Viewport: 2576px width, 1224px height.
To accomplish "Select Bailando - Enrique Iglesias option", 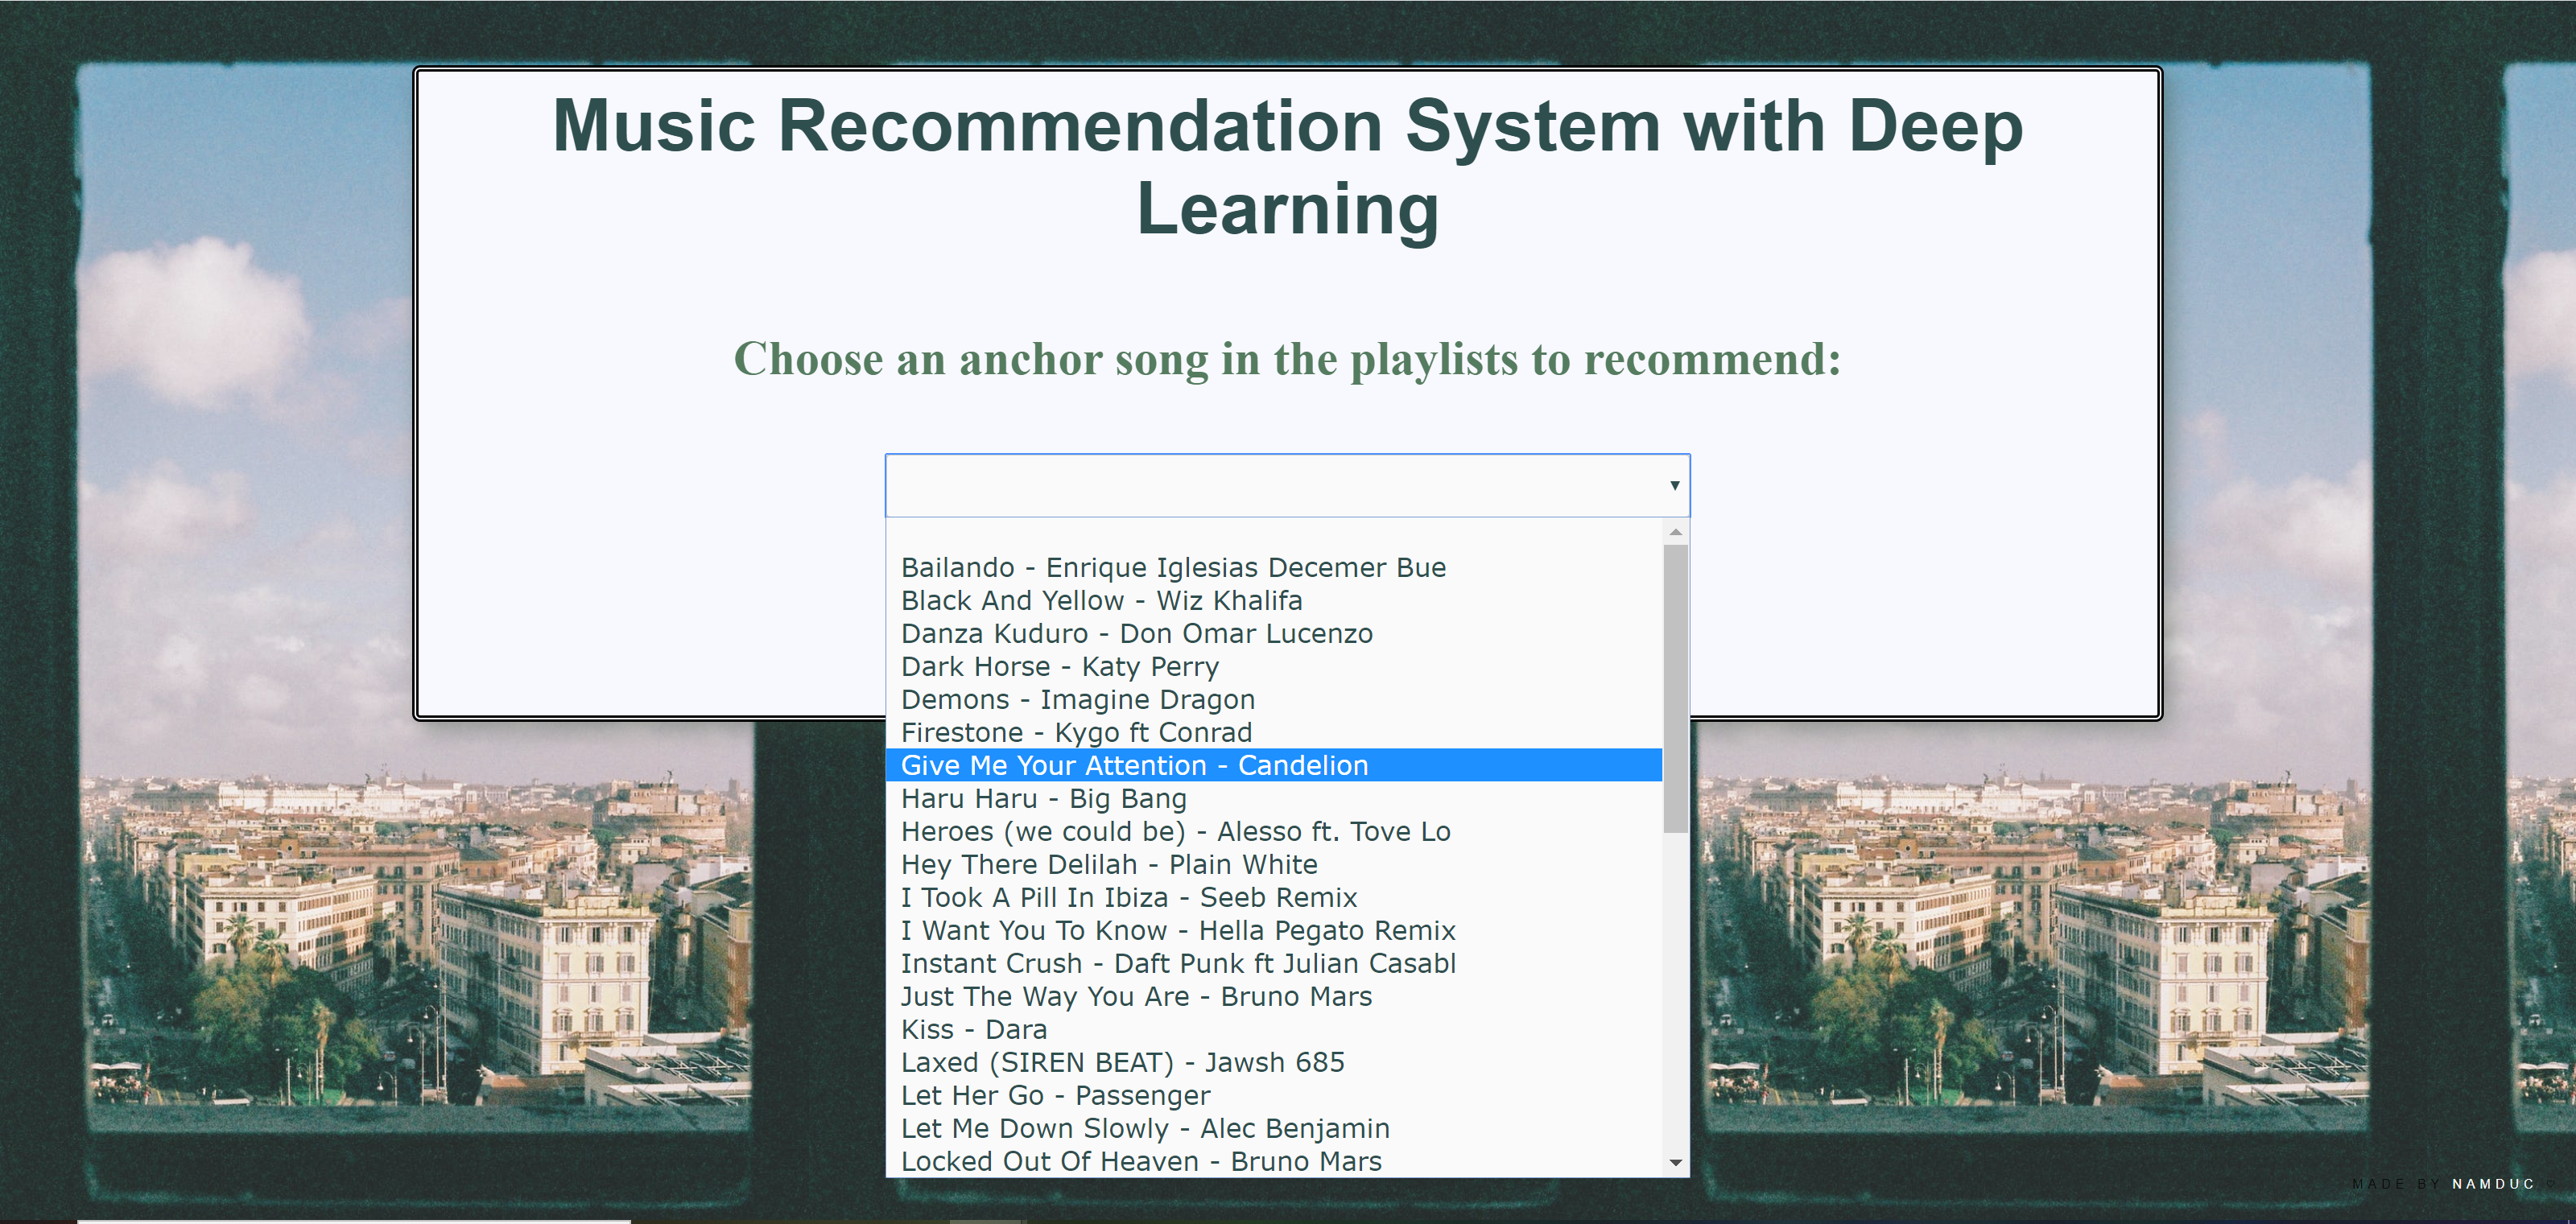I will coord(1172,568).
